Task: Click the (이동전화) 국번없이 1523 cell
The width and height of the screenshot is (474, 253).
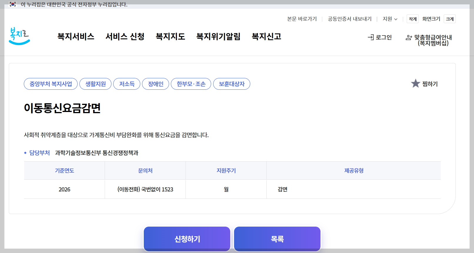Action: (145, 189)
